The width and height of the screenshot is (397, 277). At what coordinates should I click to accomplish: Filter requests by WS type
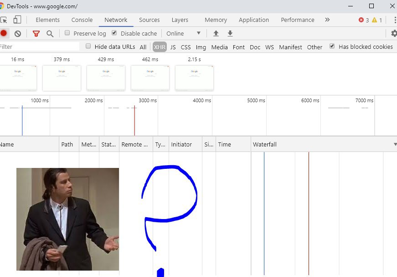pos(269,47)
